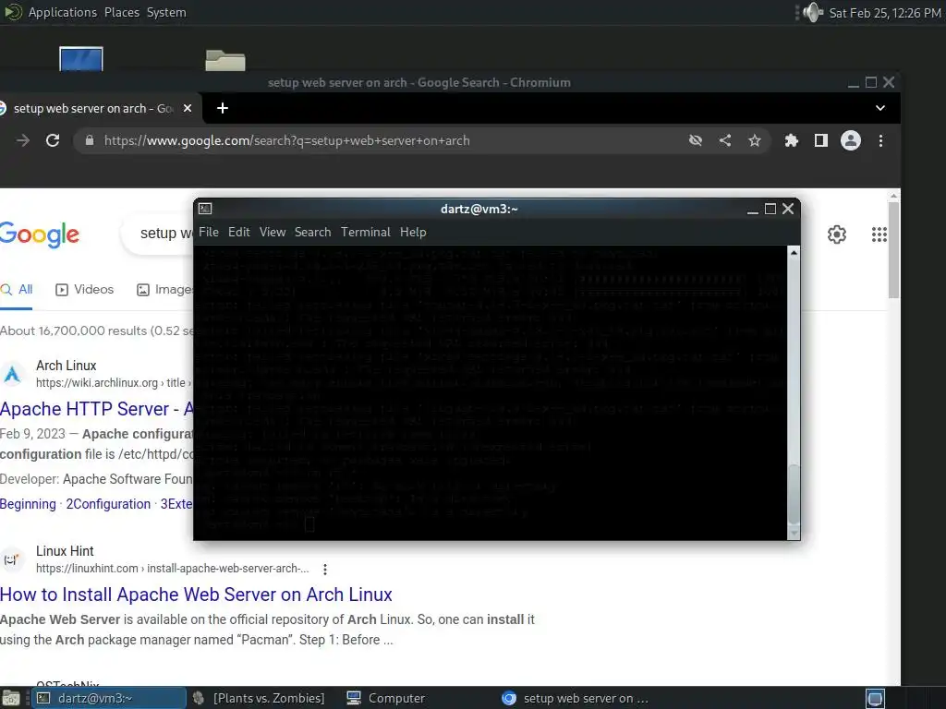The image size is (946, 709).
Task: Open the Chromium extensions puzzle icon
Action: click(791, 140)
